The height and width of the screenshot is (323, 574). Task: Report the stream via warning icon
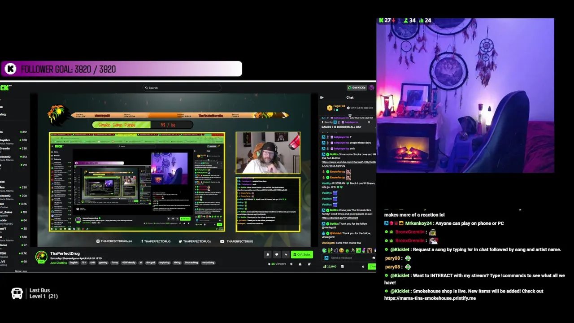click(300, 264)
